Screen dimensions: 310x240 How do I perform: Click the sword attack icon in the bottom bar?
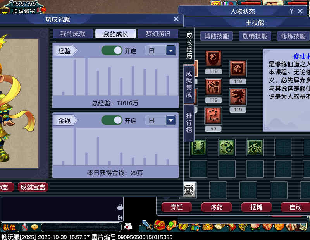tap(147, 225)
